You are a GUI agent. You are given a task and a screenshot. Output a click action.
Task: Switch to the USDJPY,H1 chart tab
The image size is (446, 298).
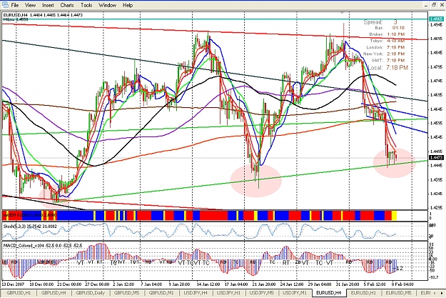[228, 292]
